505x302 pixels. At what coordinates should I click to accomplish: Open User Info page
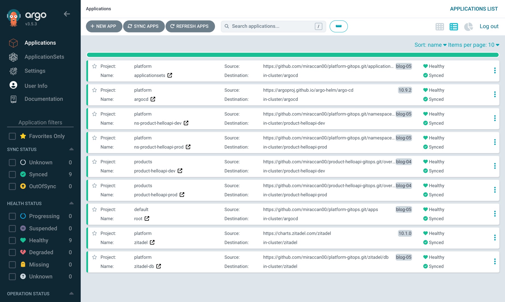(36, 86)
